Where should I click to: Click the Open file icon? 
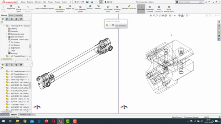coord(83,2)
